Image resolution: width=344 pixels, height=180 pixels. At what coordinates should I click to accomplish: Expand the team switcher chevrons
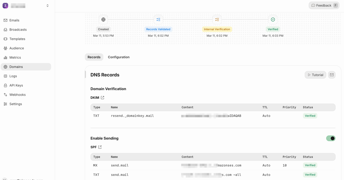(47, 6)
